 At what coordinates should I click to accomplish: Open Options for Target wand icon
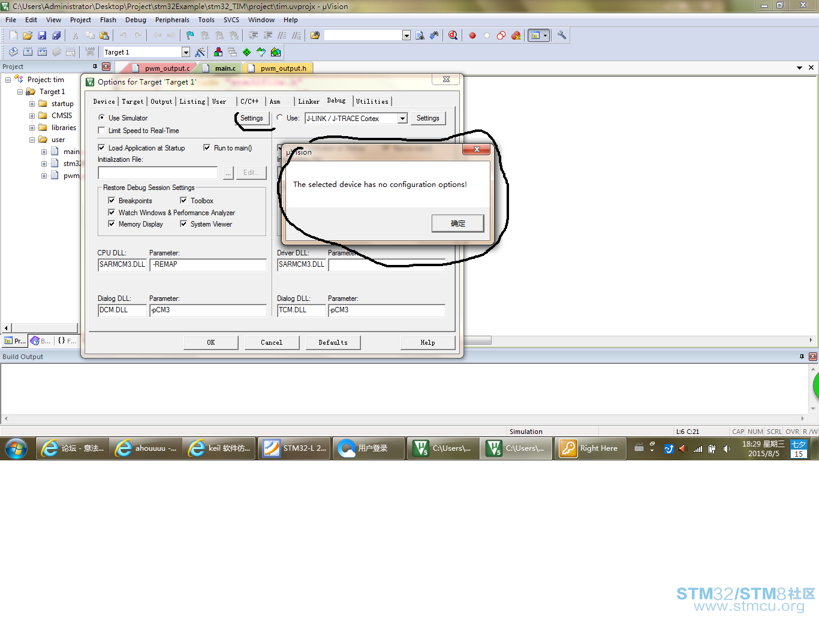pyautogui.click(x=200, y=52)
